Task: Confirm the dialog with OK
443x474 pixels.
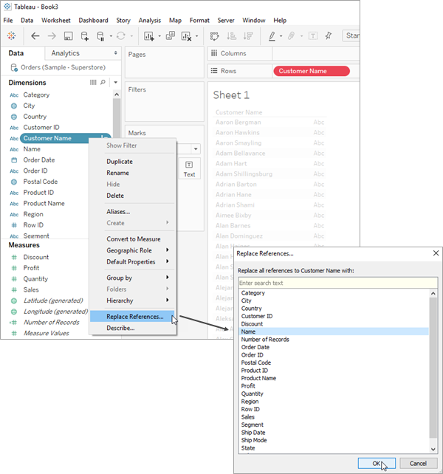Action: tap(377, 464)
